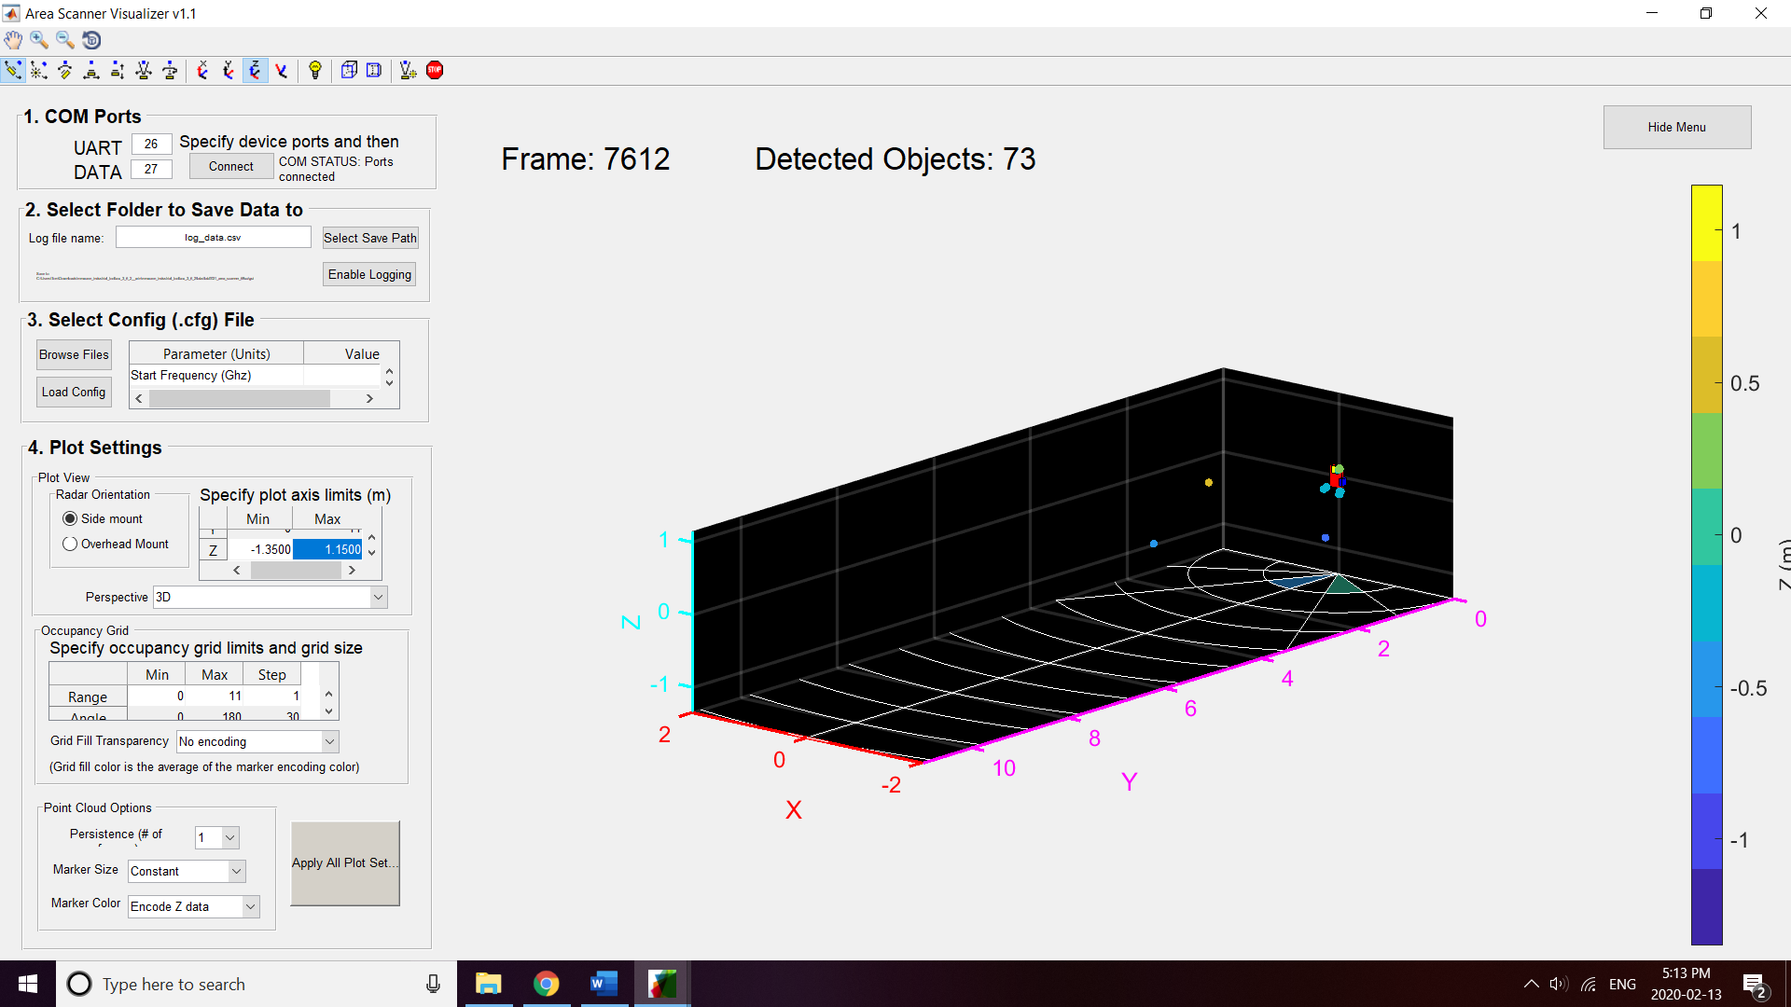This screenshot has height=1007, width=1791.
Task: Reset camera and scene light
Action: [x=409, y=71]
